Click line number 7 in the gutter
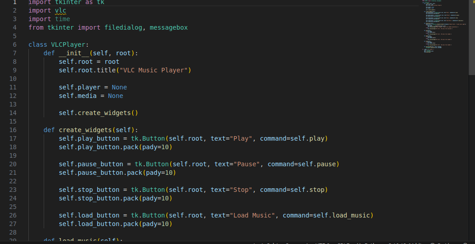Image resolution: width=475 pixels, height=244 pixels. [15, 53]
